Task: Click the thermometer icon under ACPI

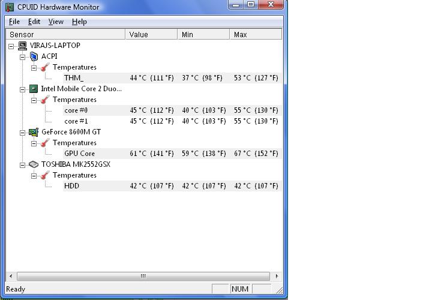Action: click(x=45, y=67)
